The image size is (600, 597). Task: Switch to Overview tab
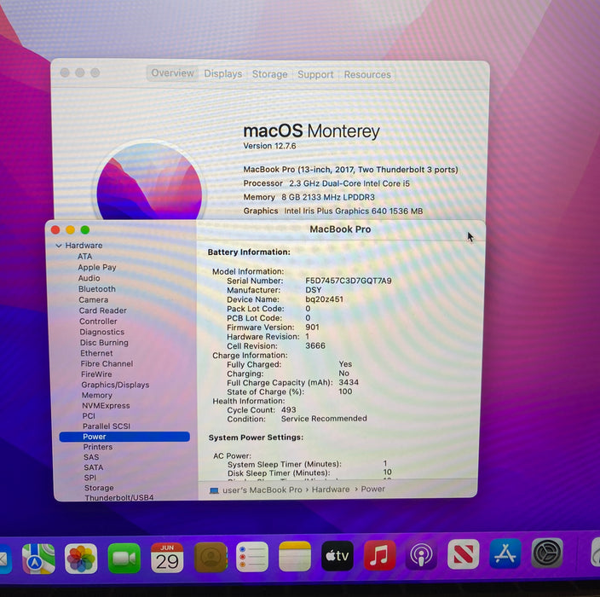[172, 73]
